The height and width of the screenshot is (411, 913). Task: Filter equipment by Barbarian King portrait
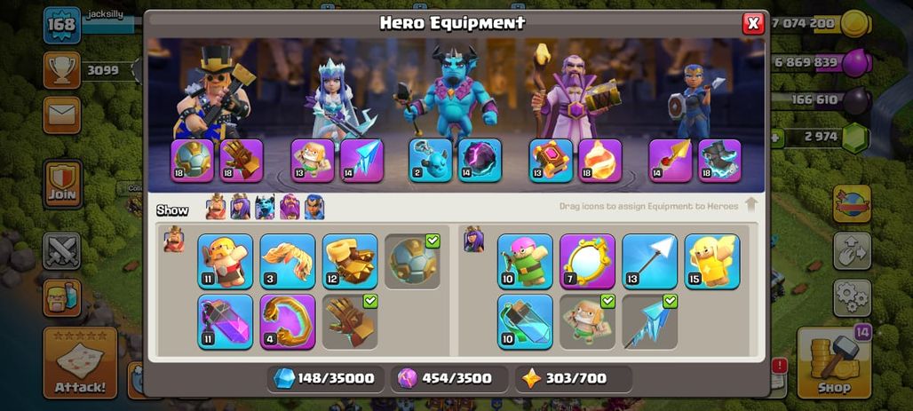216,207
